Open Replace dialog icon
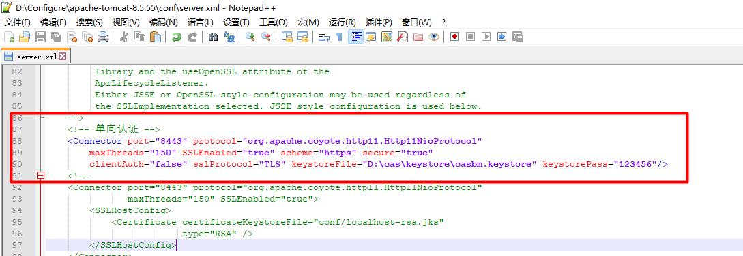743x256 pixels. coord(229,37)
